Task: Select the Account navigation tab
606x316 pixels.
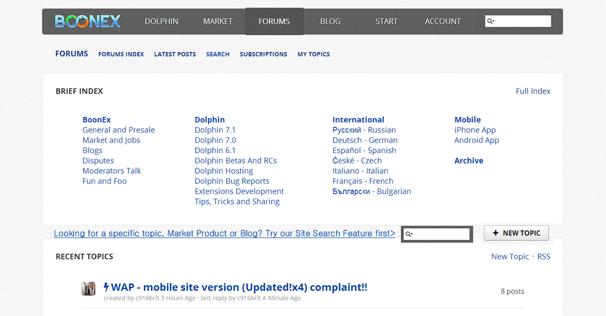Action: [442, 22]
